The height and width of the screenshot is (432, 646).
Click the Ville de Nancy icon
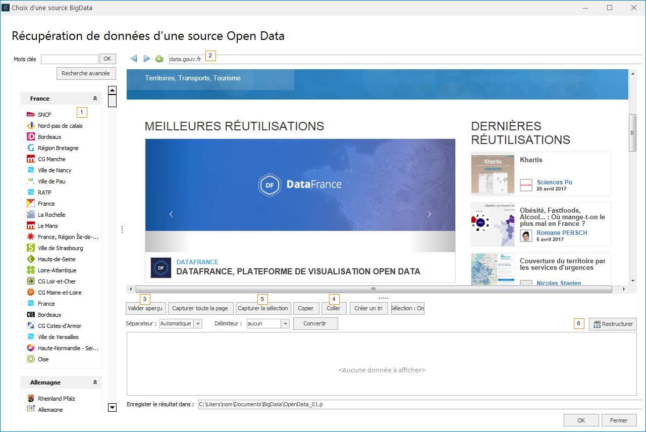point(31,170)
